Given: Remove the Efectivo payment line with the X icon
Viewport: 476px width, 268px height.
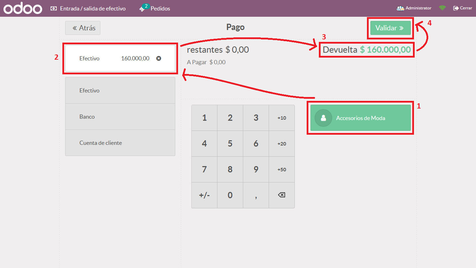Looking at the screenshot, I should click(x=159, y=59).
